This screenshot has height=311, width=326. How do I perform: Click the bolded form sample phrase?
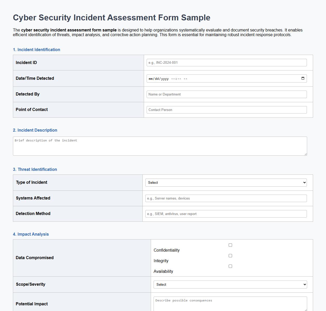point(69,30)
